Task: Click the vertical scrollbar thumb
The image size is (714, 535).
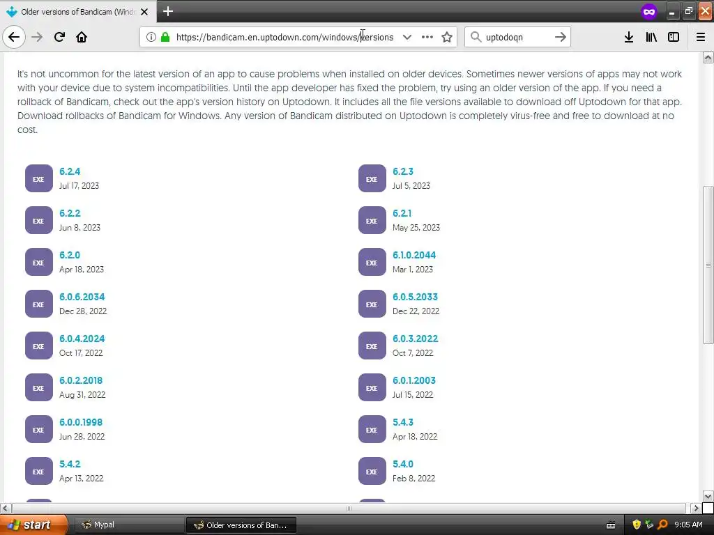Action: tap(708, 265)
